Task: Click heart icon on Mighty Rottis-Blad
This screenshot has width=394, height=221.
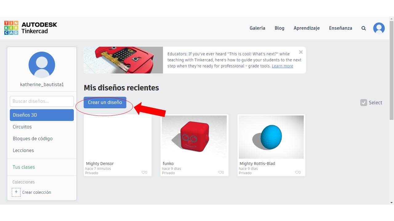Action: click(297, 173)
